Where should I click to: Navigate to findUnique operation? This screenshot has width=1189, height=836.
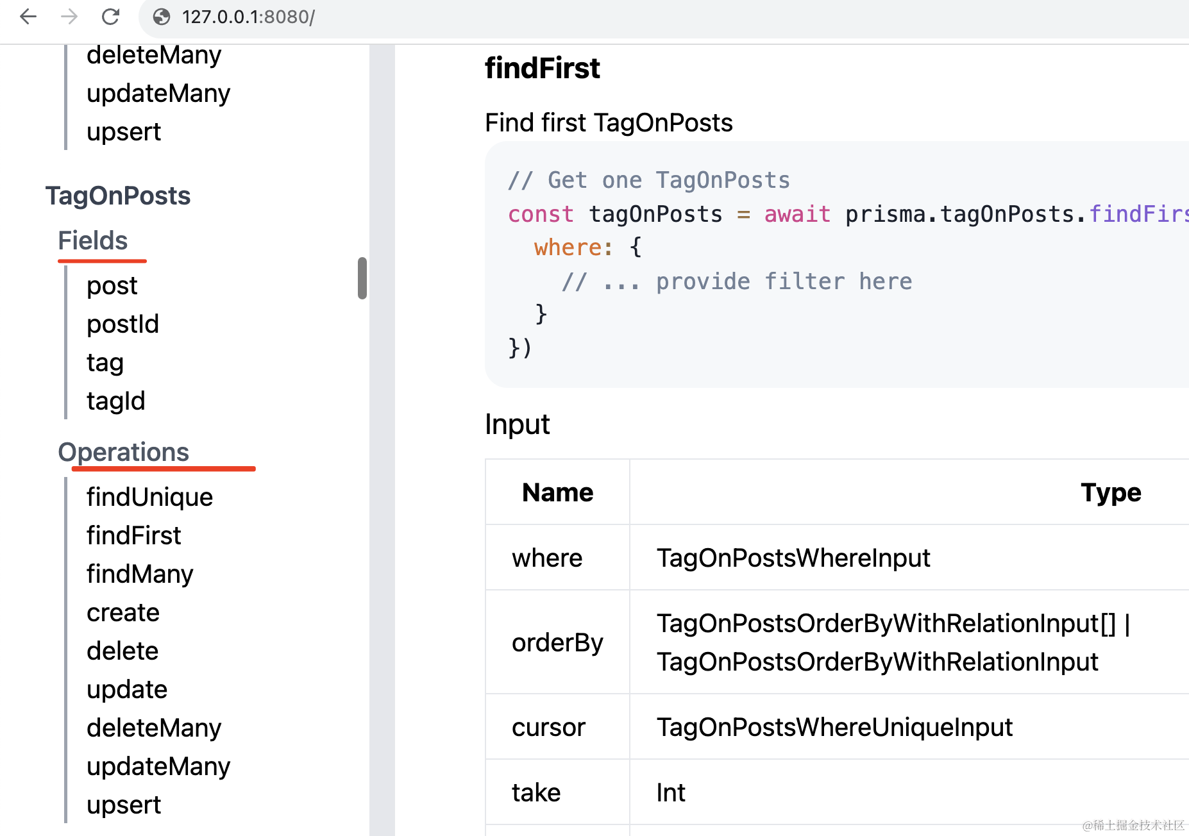149,497
